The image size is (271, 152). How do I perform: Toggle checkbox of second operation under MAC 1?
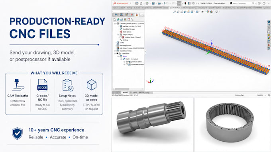click(127, 64)
